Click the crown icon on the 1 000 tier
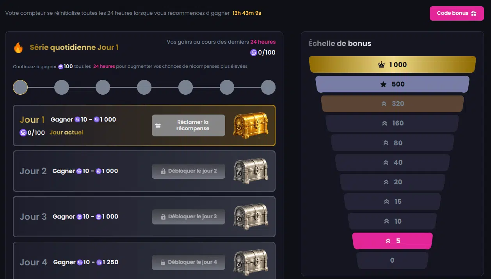This screenshot has width=491, height=279. tap(381, 65)
